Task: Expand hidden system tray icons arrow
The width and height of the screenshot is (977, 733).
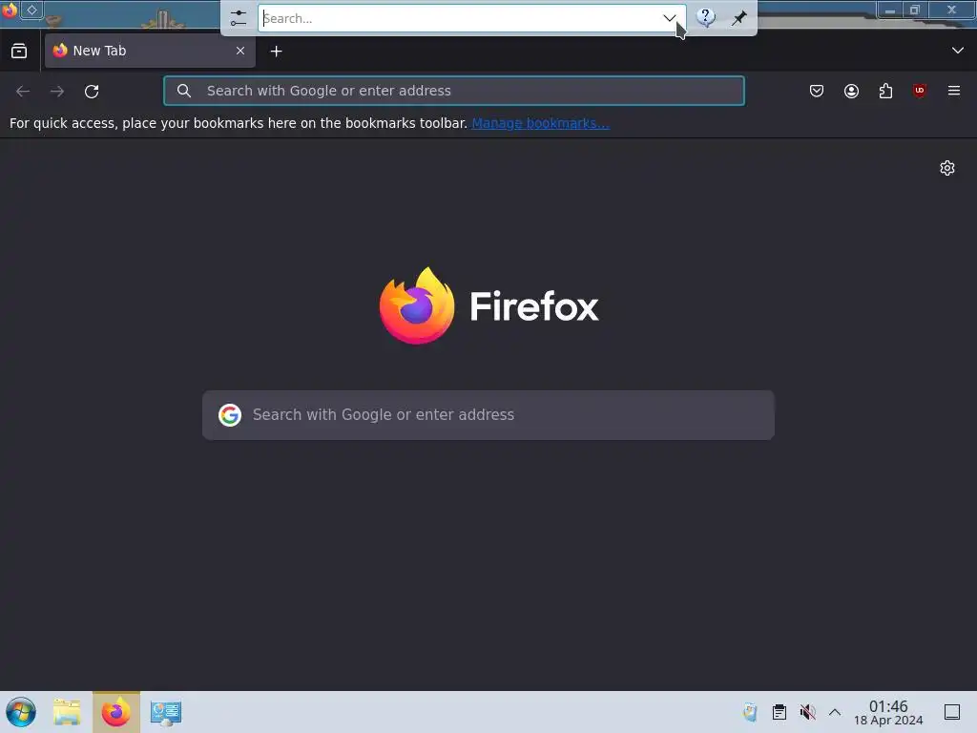Action: [x=835, y=712]
